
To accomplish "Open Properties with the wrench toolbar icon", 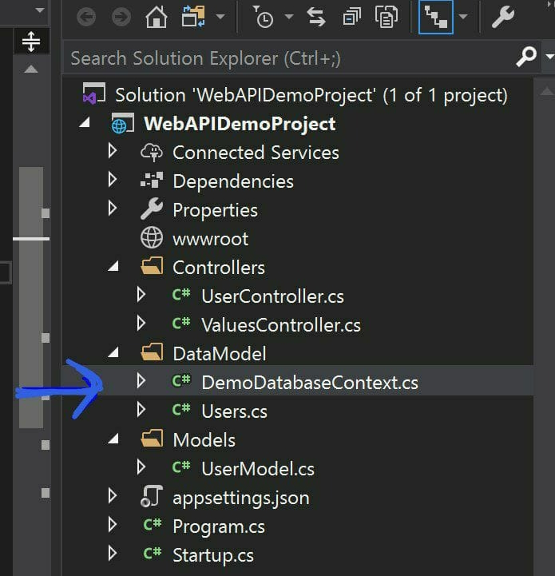I will click(503, 17).
